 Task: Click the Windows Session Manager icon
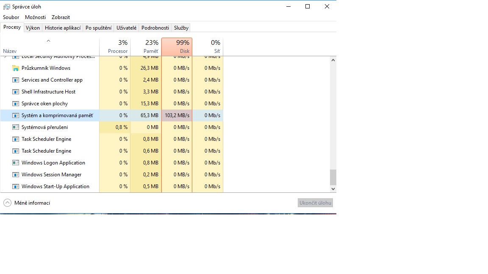pos(16,175)
